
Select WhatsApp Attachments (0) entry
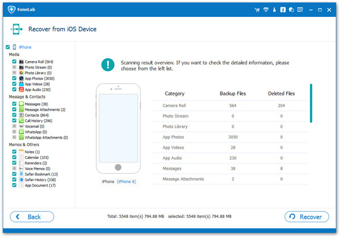point(46,137)
